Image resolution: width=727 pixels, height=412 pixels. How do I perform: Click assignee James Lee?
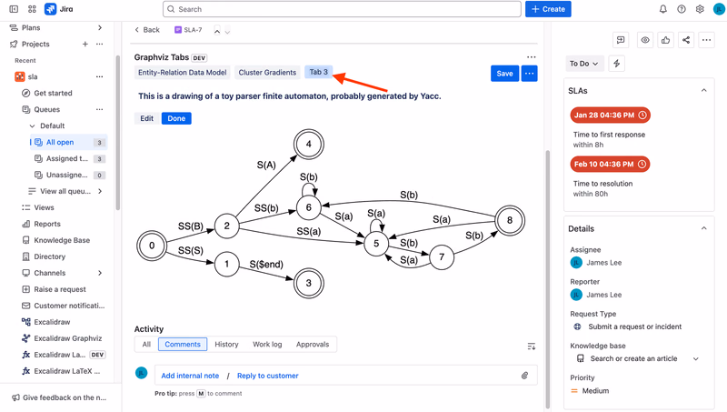pyautogui.click(x=596, y=263)
